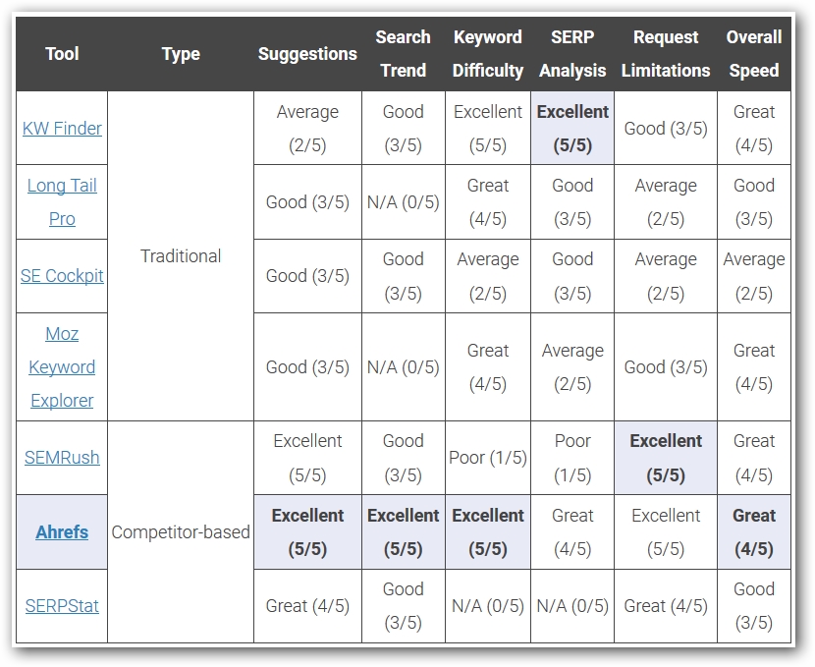Select Ahrefs' bold Suggestions Excellent (5/5) cell
Screen dimensions: 815x667
307,531
